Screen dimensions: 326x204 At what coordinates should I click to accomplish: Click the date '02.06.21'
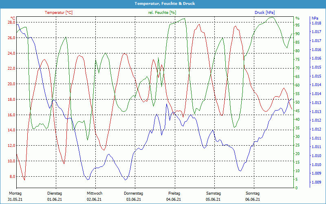click(x=94, y=199)
